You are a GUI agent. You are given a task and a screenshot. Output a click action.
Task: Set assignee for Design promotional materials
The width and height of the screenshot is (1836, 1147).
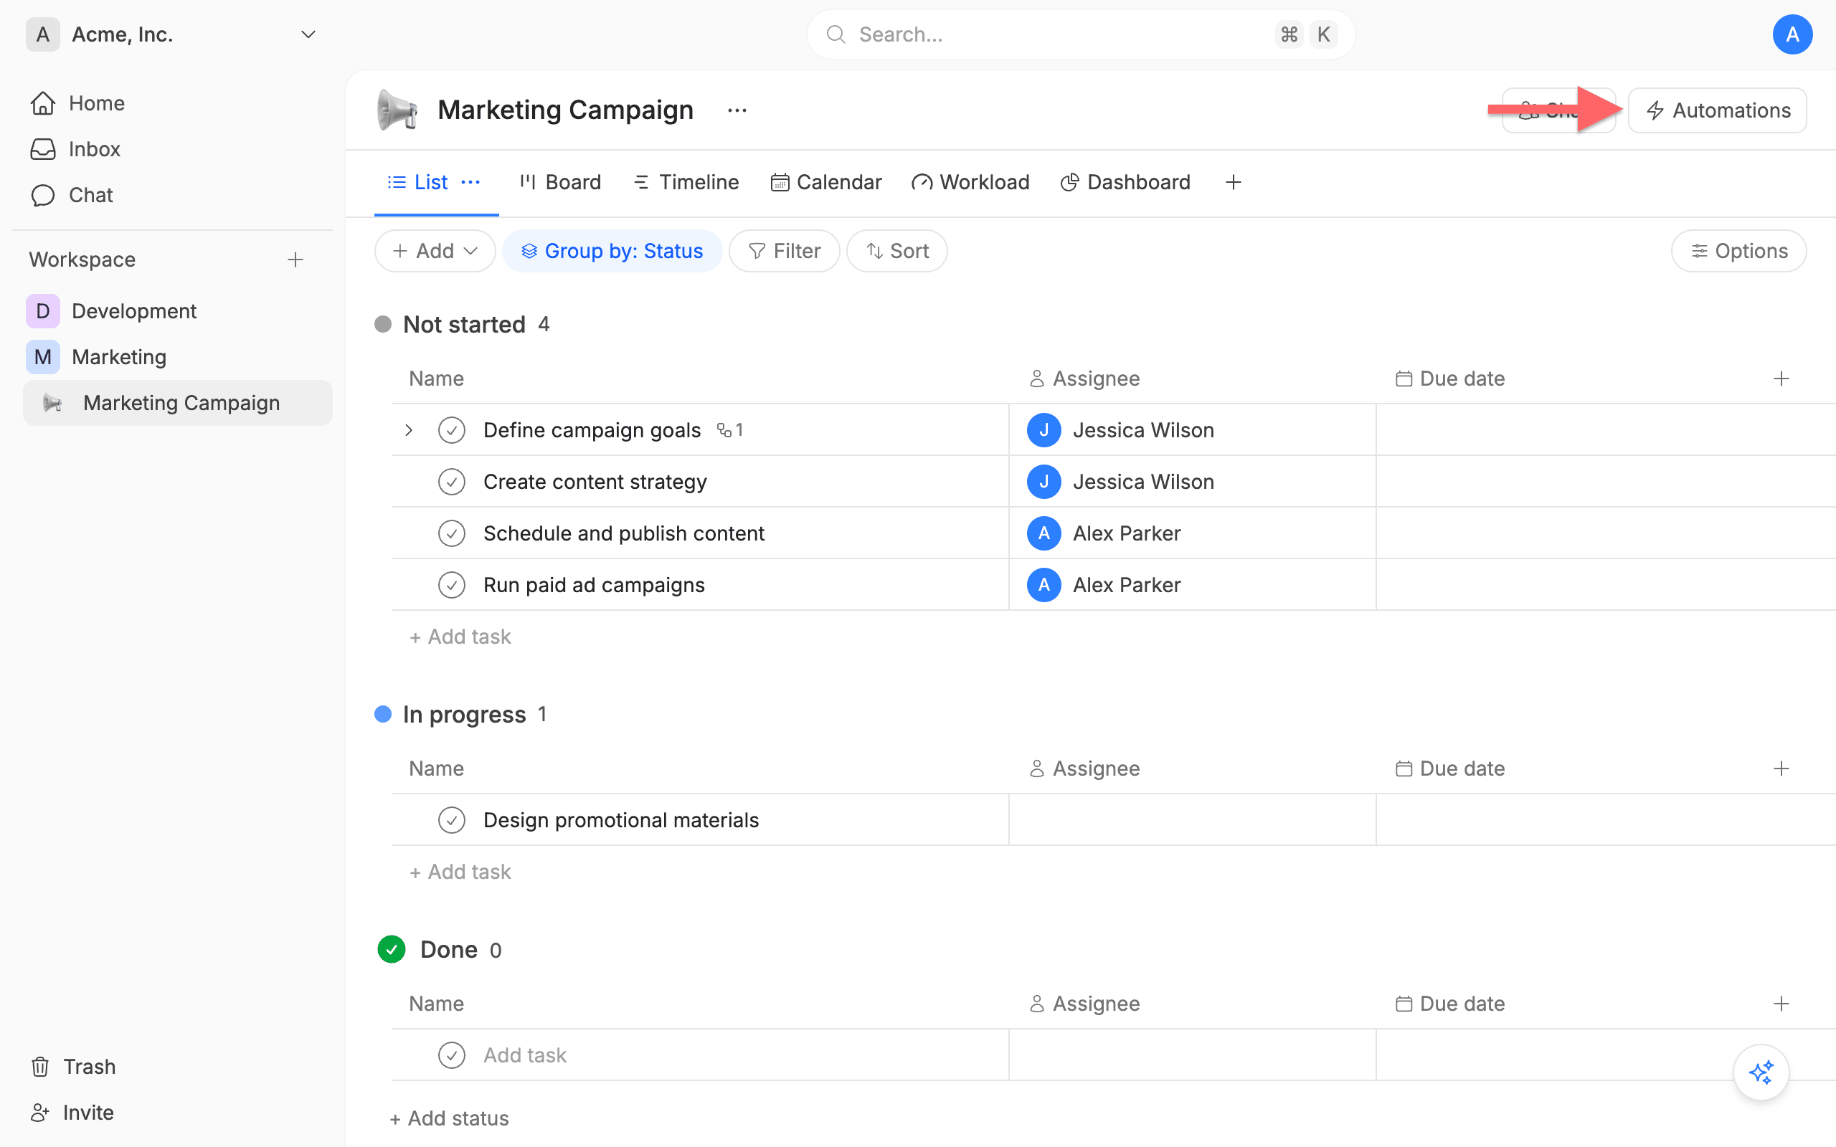pos(1192,820)
